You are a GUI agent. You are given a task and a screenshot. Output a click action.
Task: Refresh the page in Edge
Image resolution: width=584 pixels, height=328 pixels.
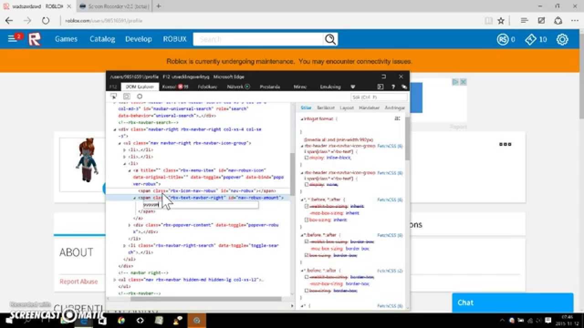tap(46, 20)
